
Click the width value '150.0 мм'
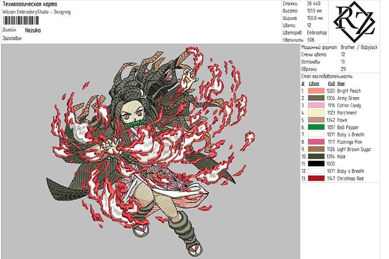tap(315, 18)
